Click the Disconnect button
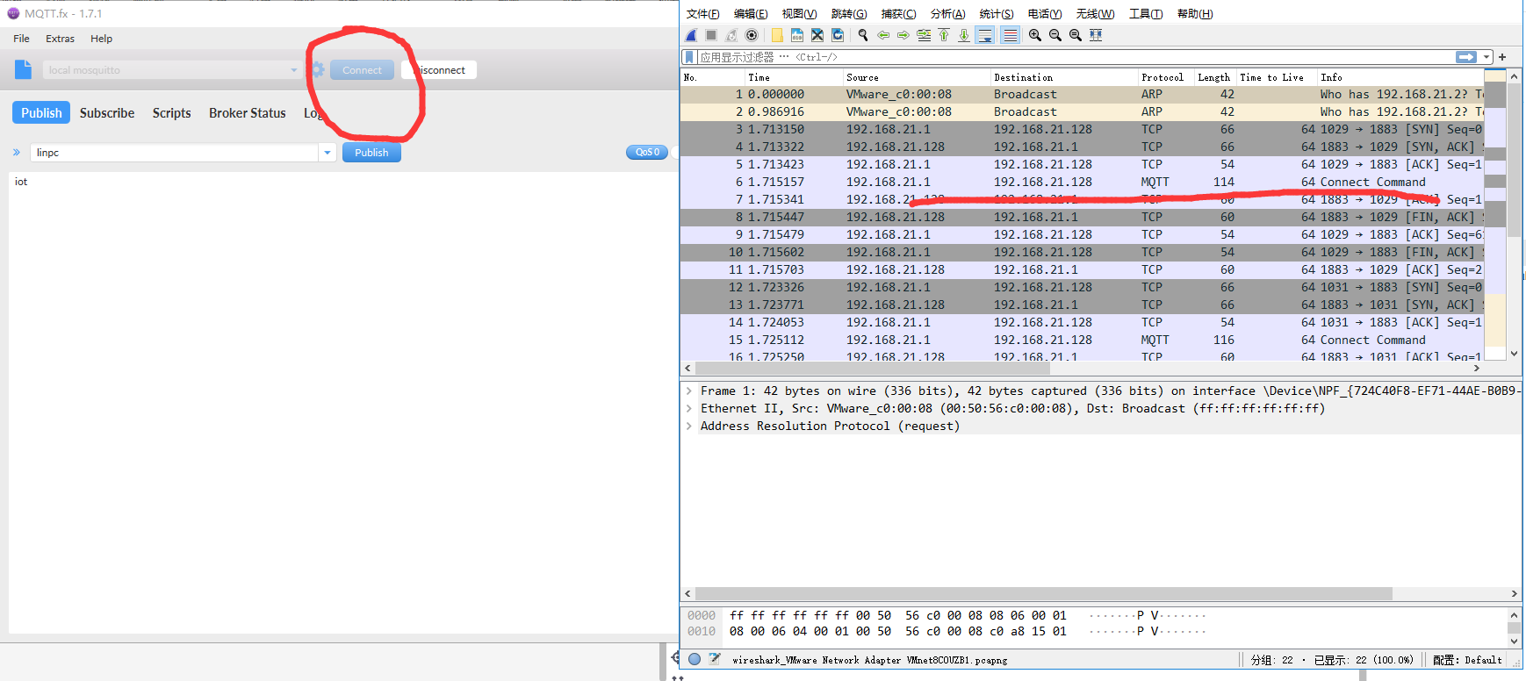Screen dimensions: 1526x681 click(x=439, y=70)
